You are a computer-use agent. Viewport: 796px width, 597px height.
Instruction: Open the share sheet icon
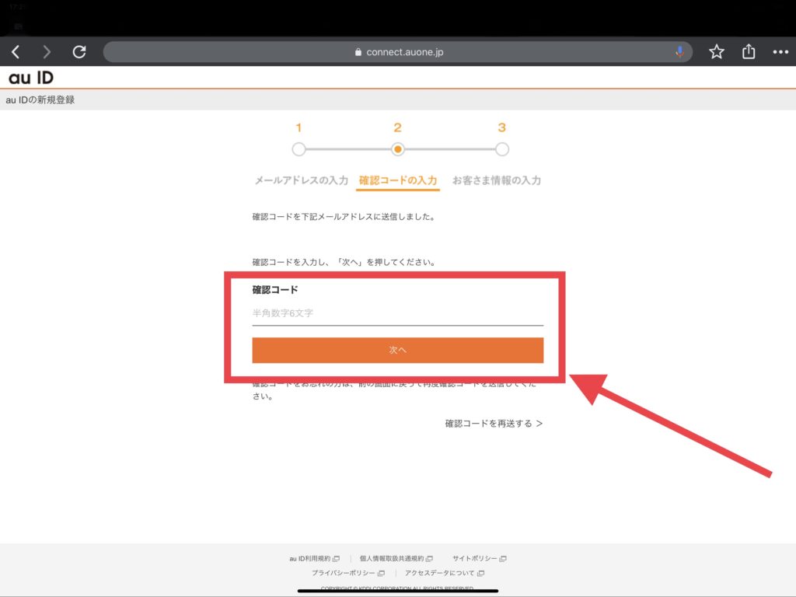[x=749, y=51]
